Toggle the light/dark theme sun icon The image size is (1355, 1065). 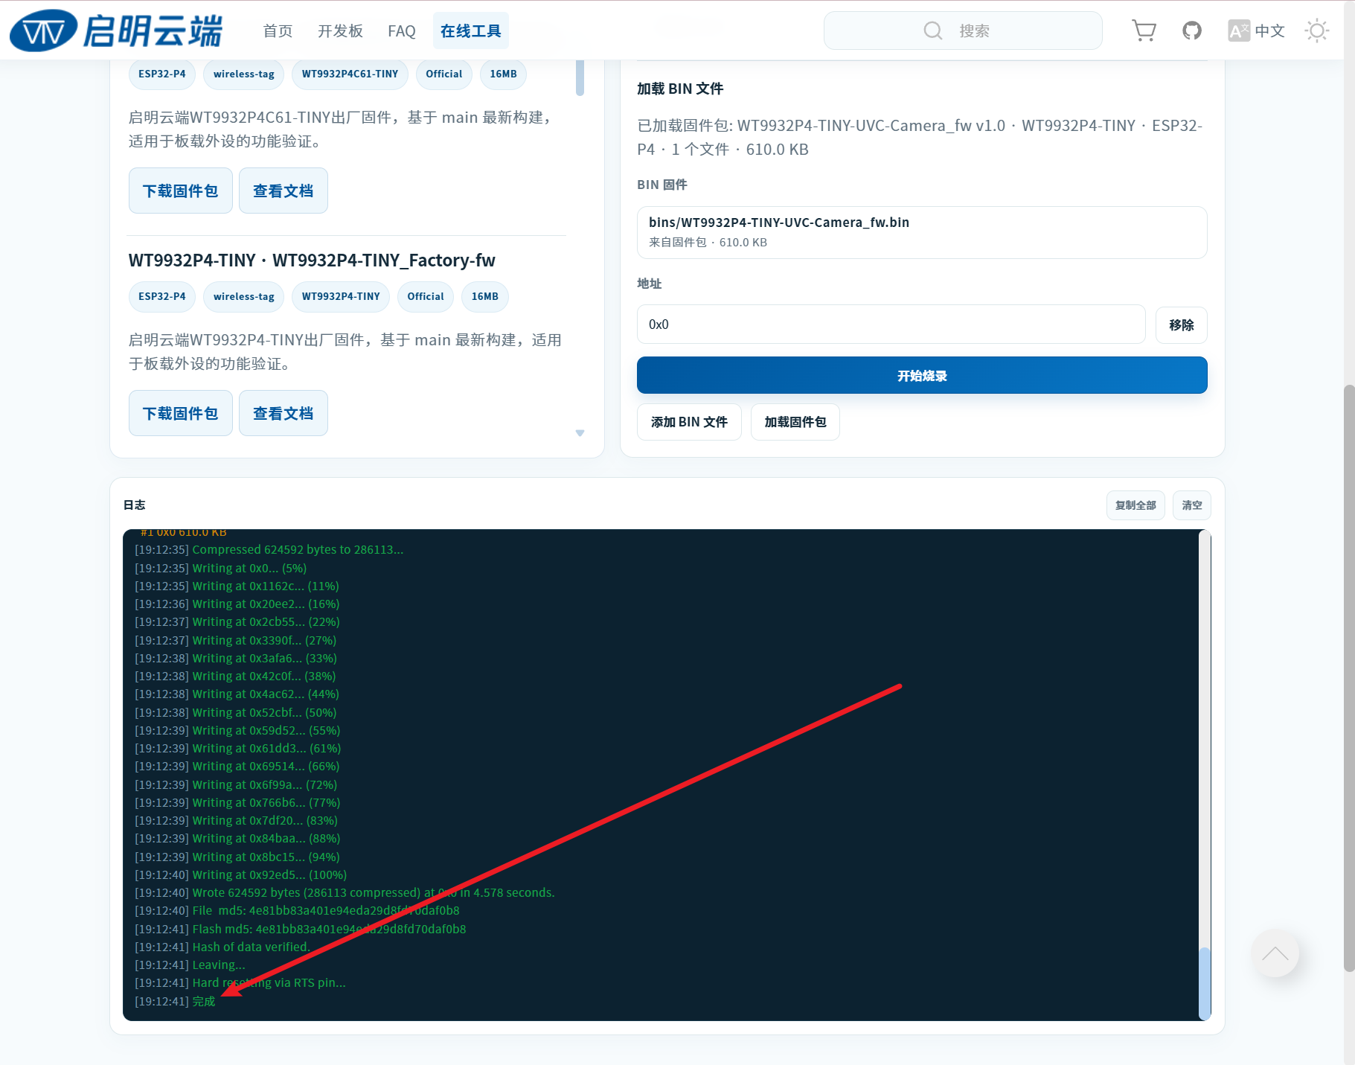[1317, 31]
